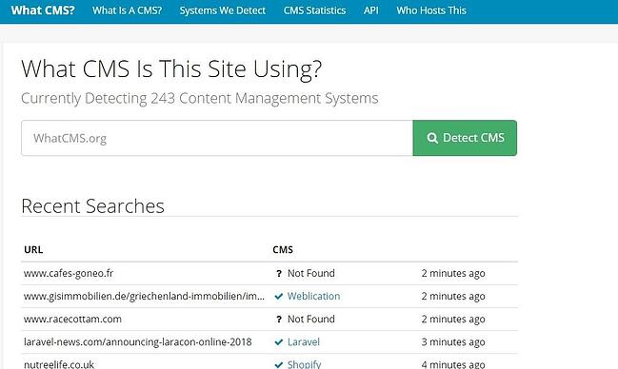The image size is (618, 369).
Task: Focus the WhatCMS.org URL input field
Action: tap(217, 138)
